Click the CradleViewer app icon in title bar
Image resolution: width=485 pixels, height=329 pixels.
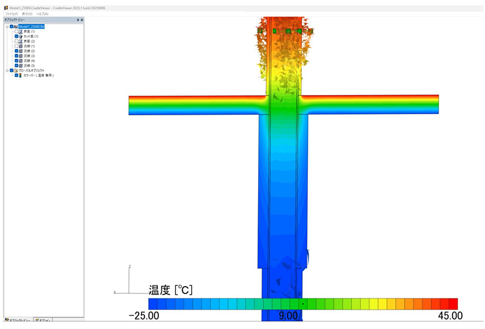point(6,8)
